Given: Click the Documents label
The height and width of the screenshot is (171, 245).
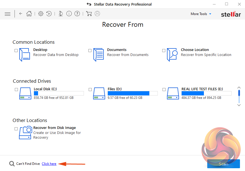Looking at the screenshot, I should tap(117, 50).
